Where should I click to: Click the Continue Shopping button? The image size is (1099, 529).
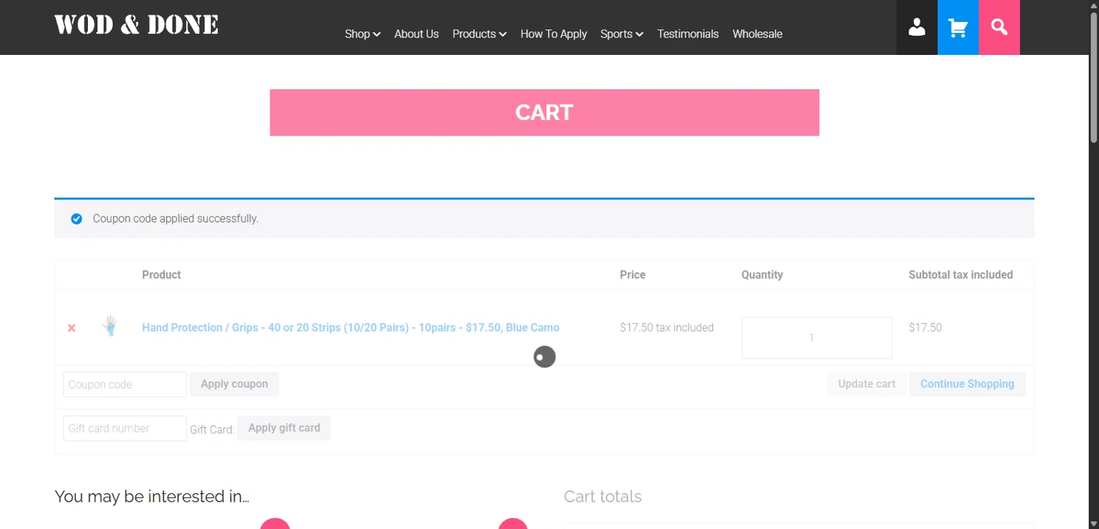pos(967,384)
